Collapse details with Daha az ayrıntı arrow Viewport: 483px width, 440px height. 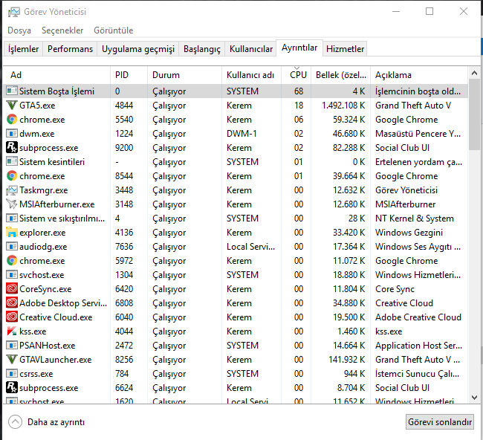[x=15, y=422]
